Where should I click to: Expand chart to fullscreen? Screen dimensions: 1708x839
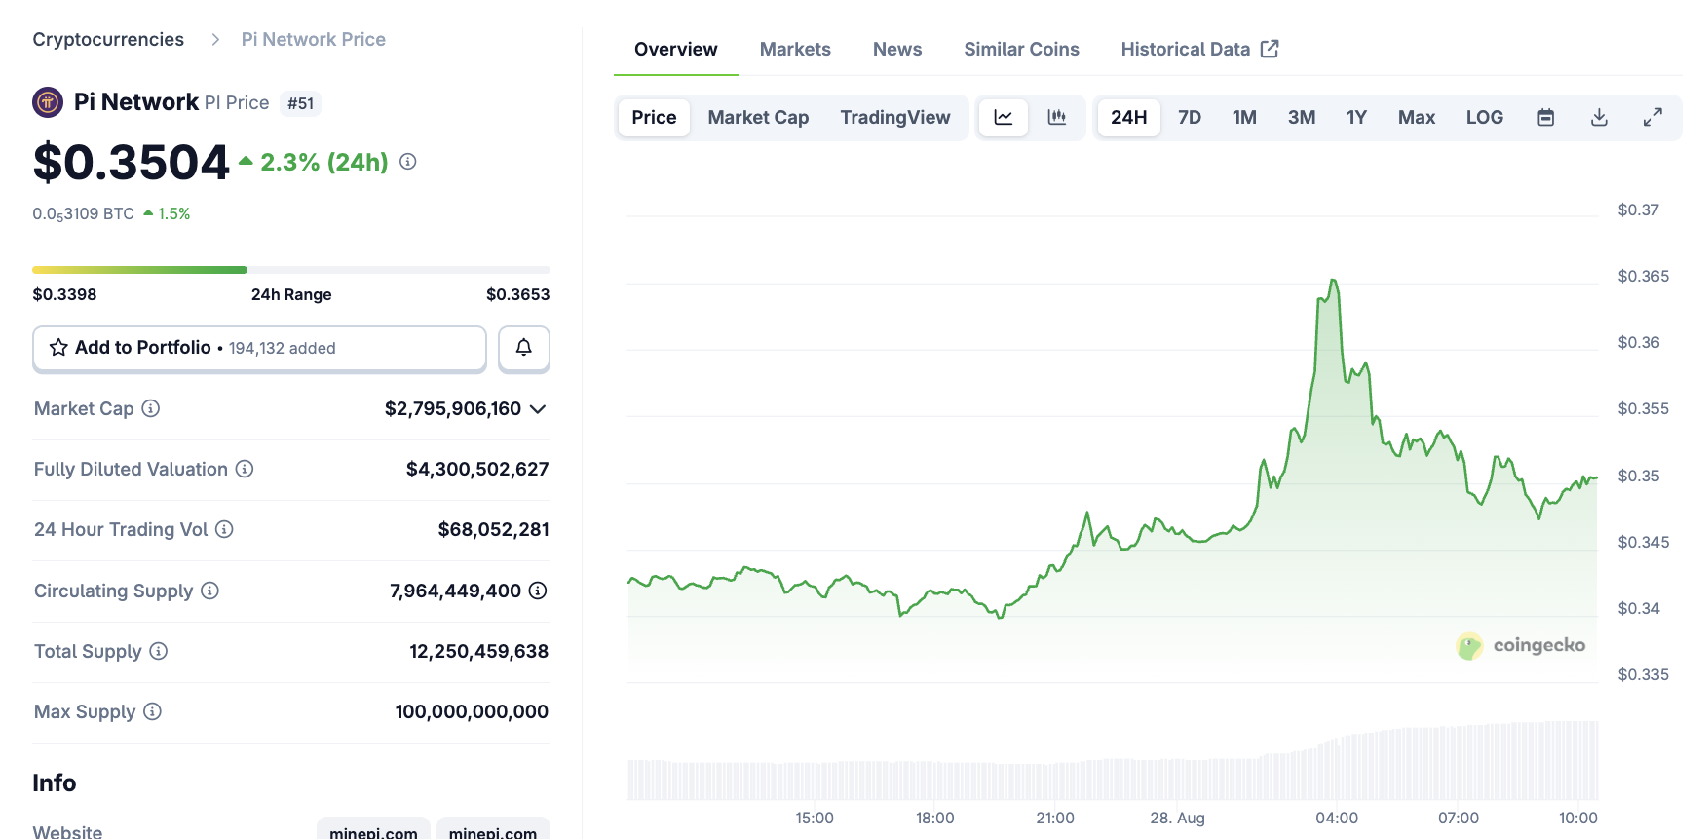click(x=1652, y=118)
